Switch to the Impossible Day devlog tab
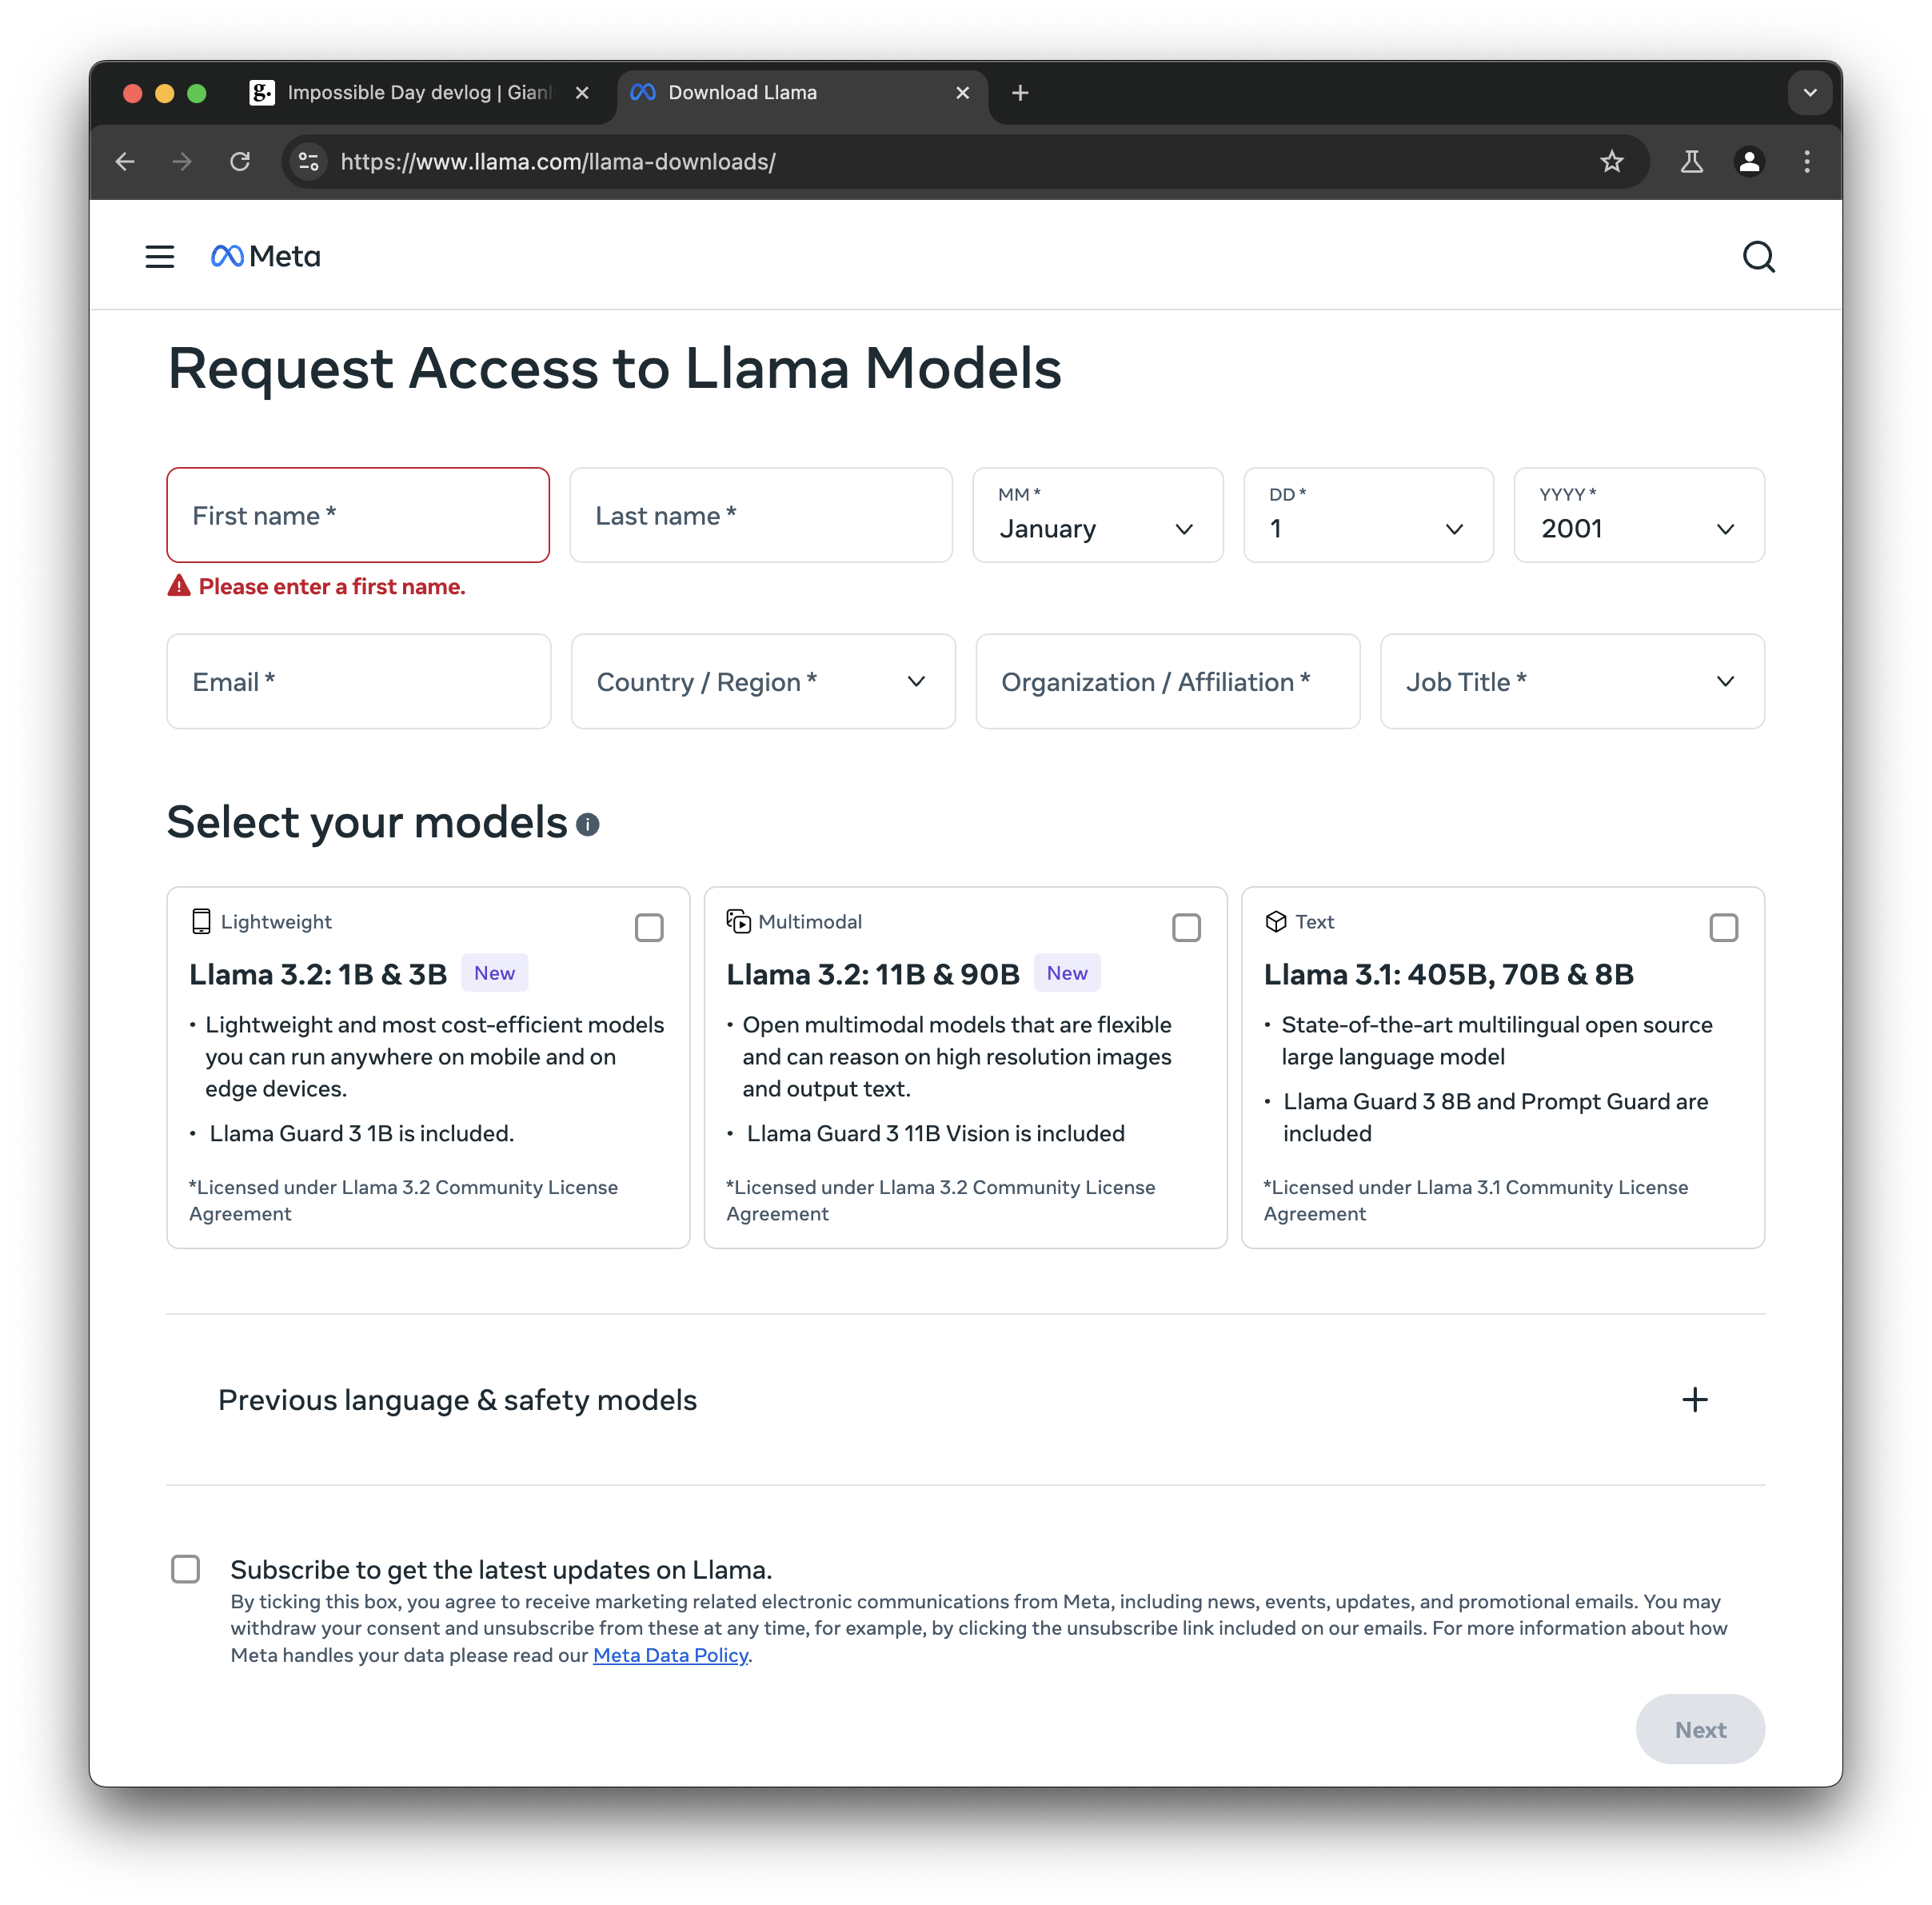Image resolution: width=1932 pixels, height=1905 pixels. click(419, 93)
